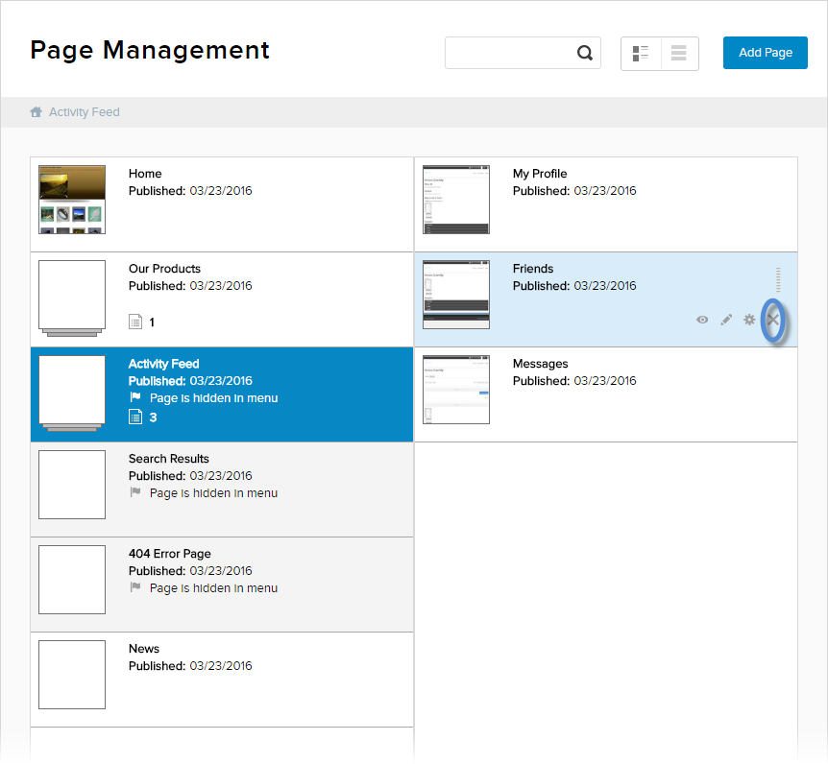Select the Our Products page thumbnail
Viewport: 828px width, 764px height.
[x=72, y=298]
